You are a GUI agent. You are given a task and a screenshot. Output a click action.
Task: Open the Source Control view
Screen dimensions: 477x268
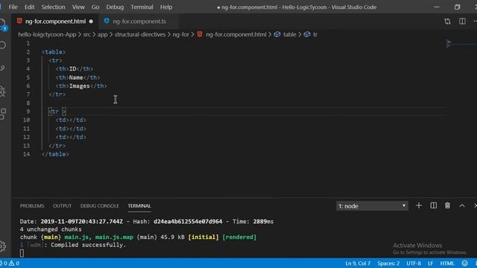click(2, 68)
